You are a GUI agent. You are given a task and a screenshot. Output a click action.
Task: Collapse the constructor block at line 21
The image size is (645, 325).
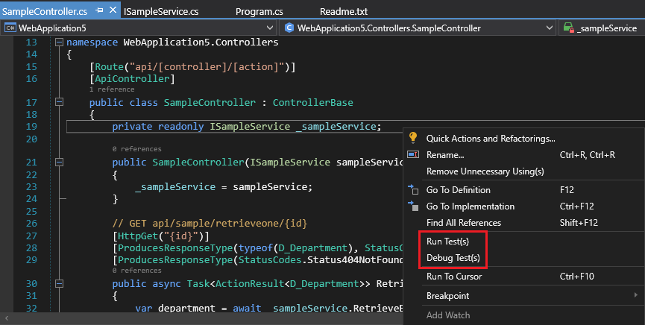[59, 162]
